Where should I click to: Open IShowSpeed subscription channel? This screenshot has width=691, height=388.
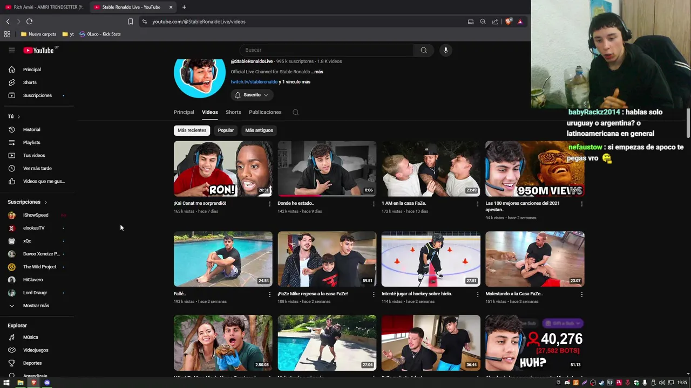pyautogui.click(x=37, y=215)
